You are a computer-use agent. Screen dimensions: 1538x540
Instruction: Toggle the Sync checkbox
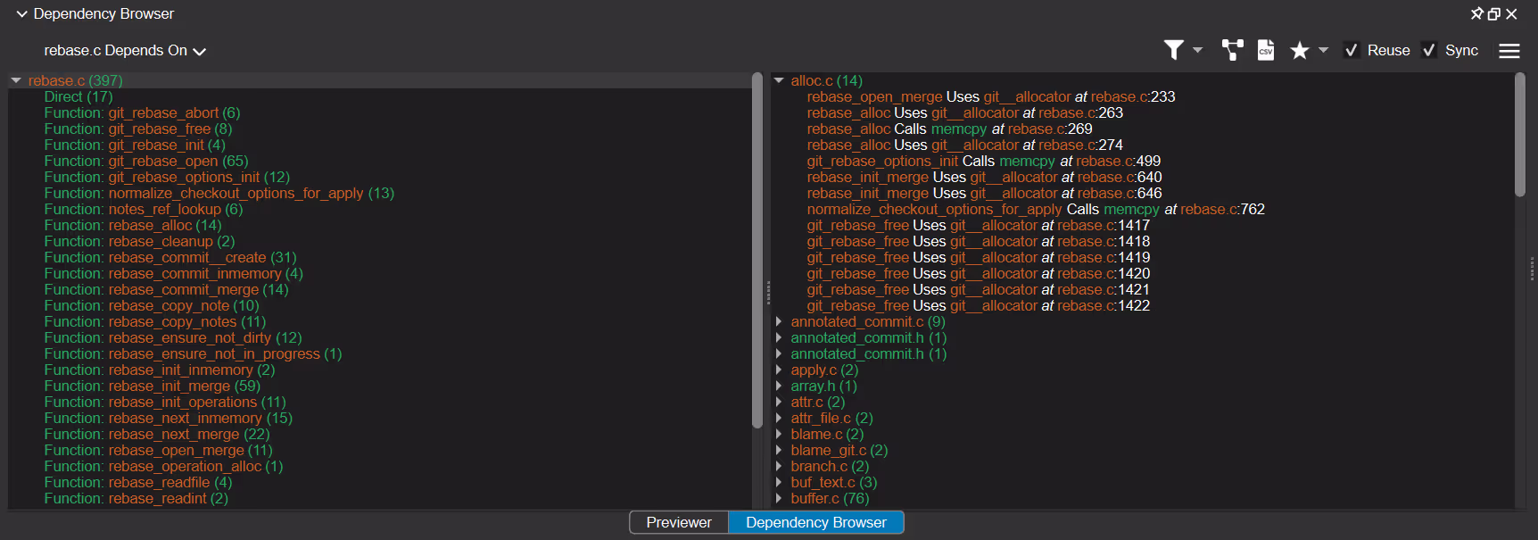pos(1429,50)
